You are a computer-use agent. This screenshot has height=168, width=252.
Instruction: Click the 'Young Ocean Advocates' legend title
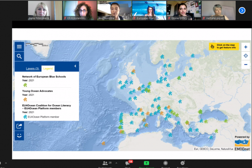tap(37, 91)
